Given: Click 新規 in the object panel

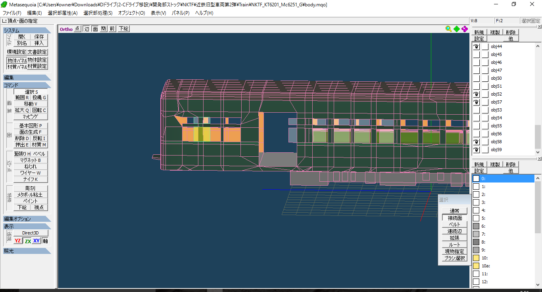Looking at the screenshot, I should coord(479,32).
